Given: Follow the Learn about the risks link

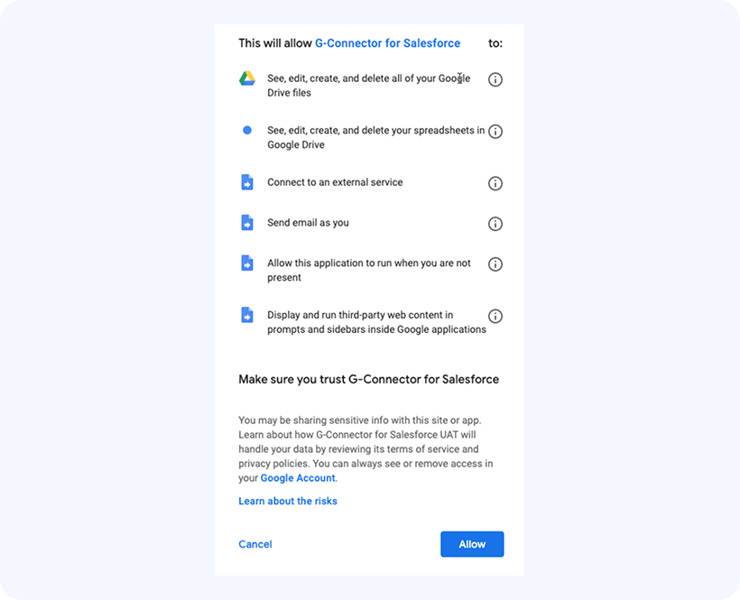Looking at the screenshot, I should (x=288, y=501).
